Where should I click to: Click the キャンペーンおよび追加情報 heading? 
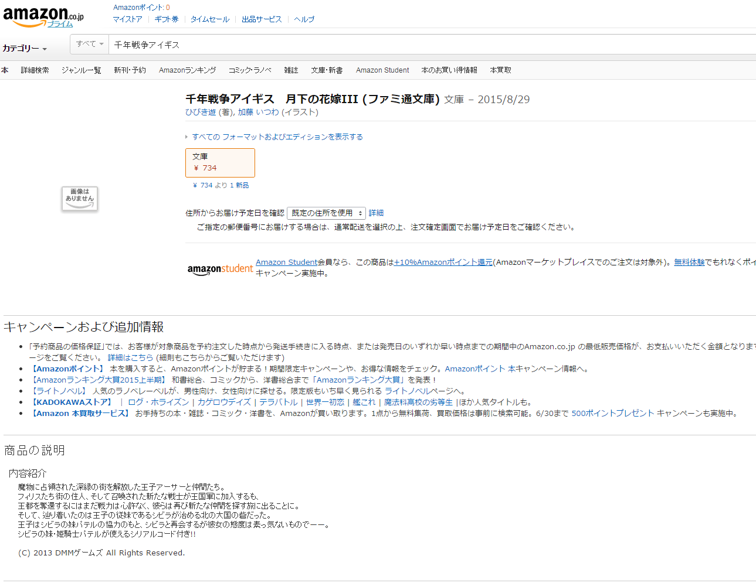pyautogui.click(x=84, y=327)
